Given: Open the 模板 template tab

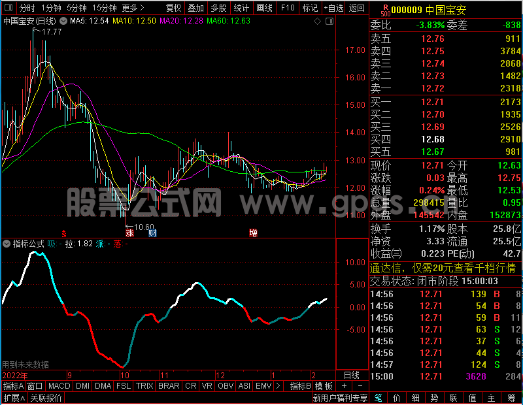Looking at the screenshot, I should [324, 386].
